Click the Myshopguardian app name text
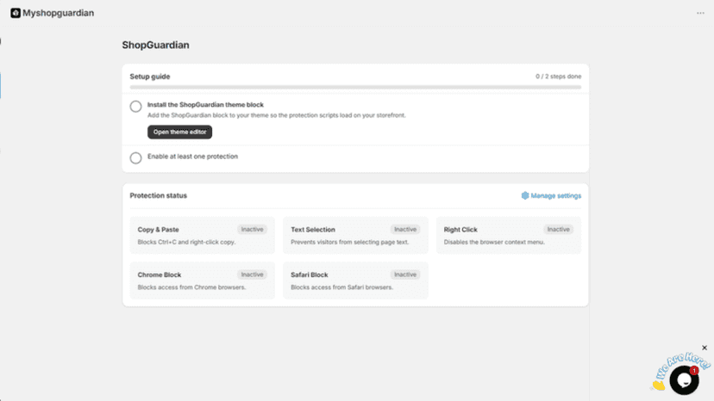714x401 pixels. pos(59,13)
